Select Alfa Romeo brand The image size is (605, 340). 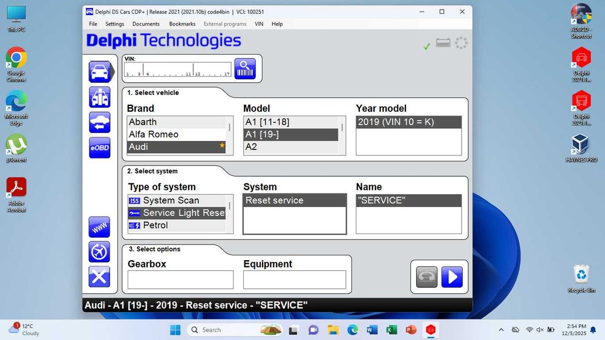pos(176,134)
